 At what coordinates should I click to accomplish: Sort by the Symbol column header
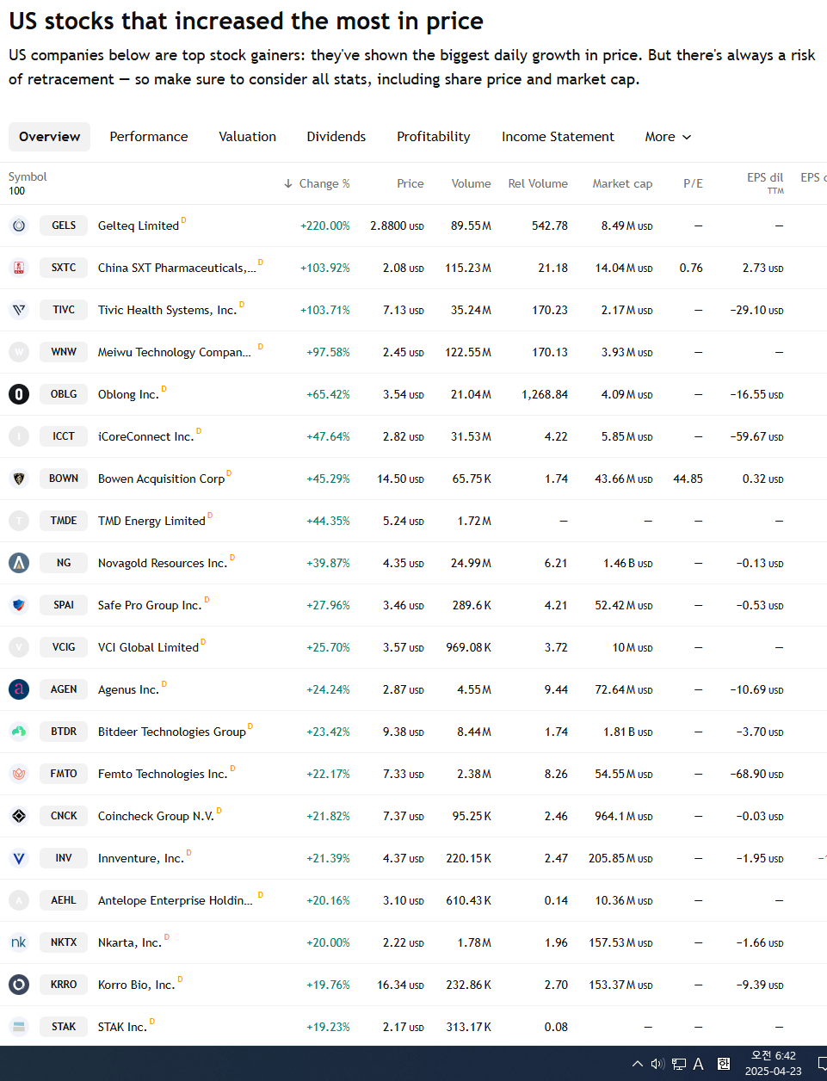pyautogui.click(x=28, y=176)
